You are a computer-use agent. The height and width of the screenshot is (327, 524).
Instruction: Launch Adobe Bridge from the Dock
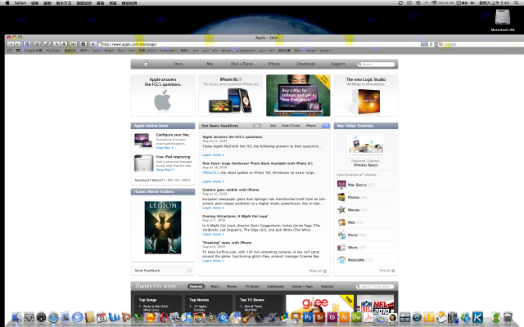(x=320, y=317)
